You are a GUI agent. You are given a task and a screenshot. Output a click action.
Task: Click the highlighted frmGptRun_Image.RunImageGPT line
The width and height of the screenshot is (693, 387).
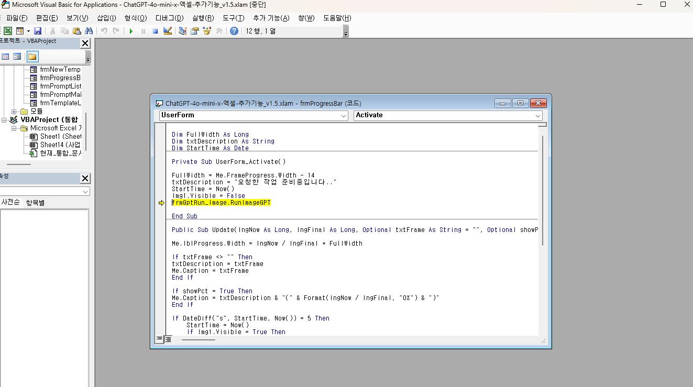pyautogui.click(x=221, y=203)
